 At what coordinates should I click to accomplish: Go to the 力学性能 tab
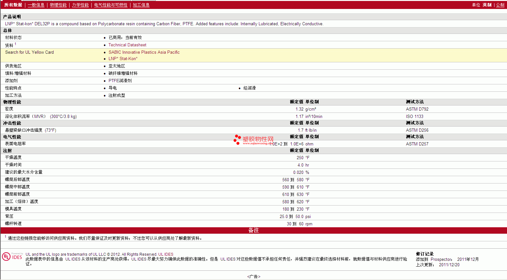pos(80,5)
